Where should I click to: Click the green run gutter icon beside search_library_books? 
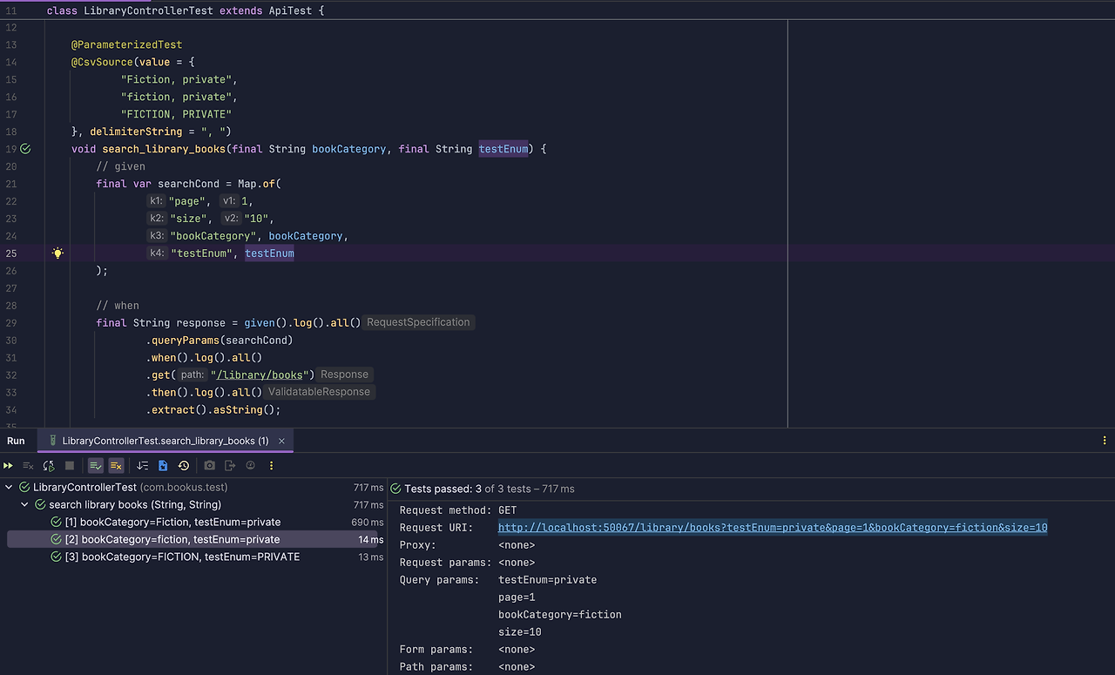(24, 148)
